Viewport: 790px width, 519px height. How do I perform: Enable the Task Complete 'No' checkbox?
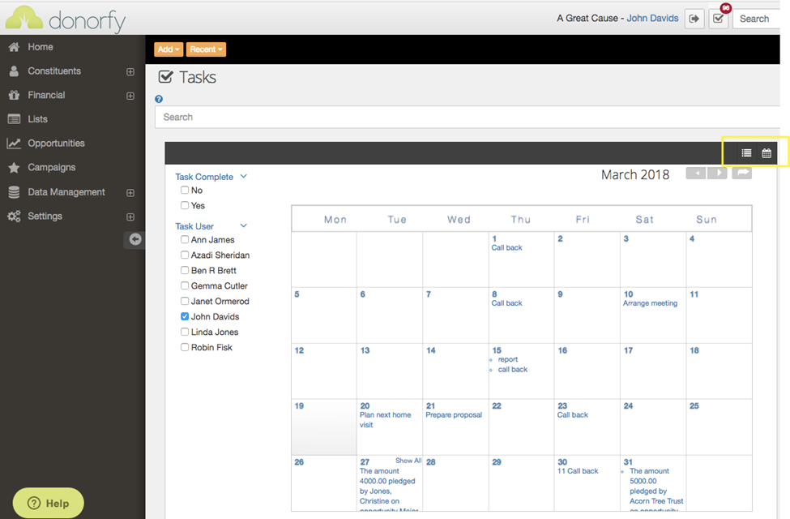click(x=185, y=191)
